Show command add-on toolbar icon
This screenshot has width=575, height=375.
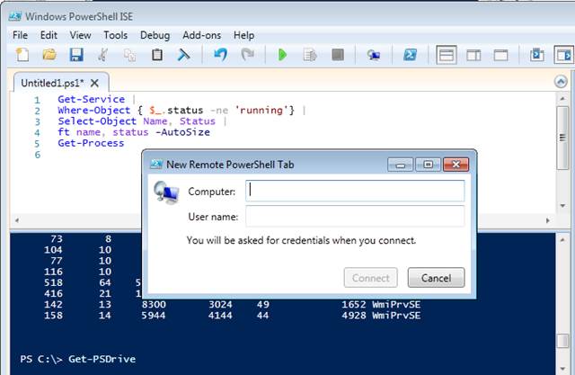tap(564, 55)
